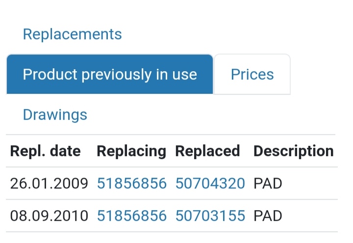
Task: Open replaced part link 50703155
Action: click(210, 216)
